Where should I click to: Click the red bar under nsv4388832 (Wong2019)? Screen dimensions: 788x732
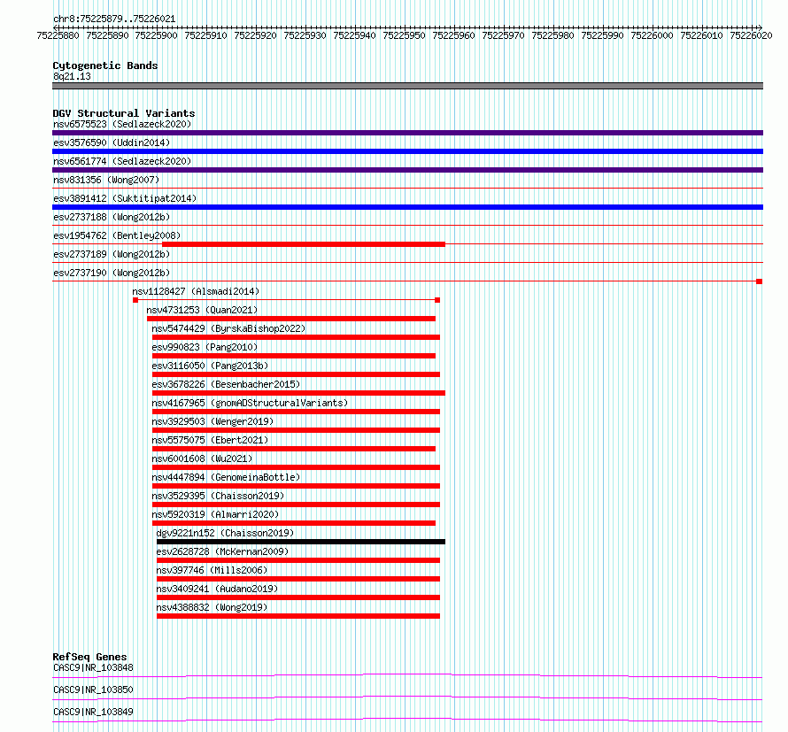point(298,616)
